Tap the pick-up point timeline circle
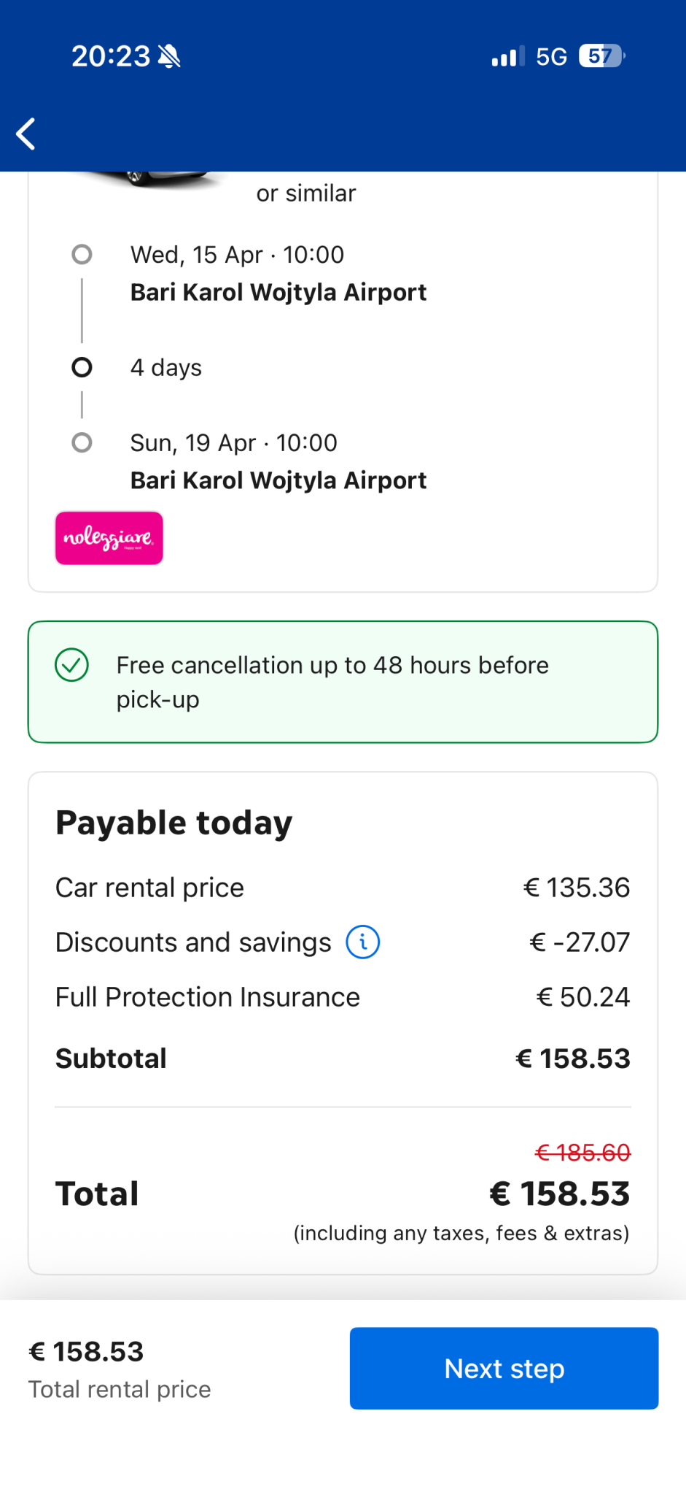This screenshot has height=1495, width=686. tap(82, 255)
